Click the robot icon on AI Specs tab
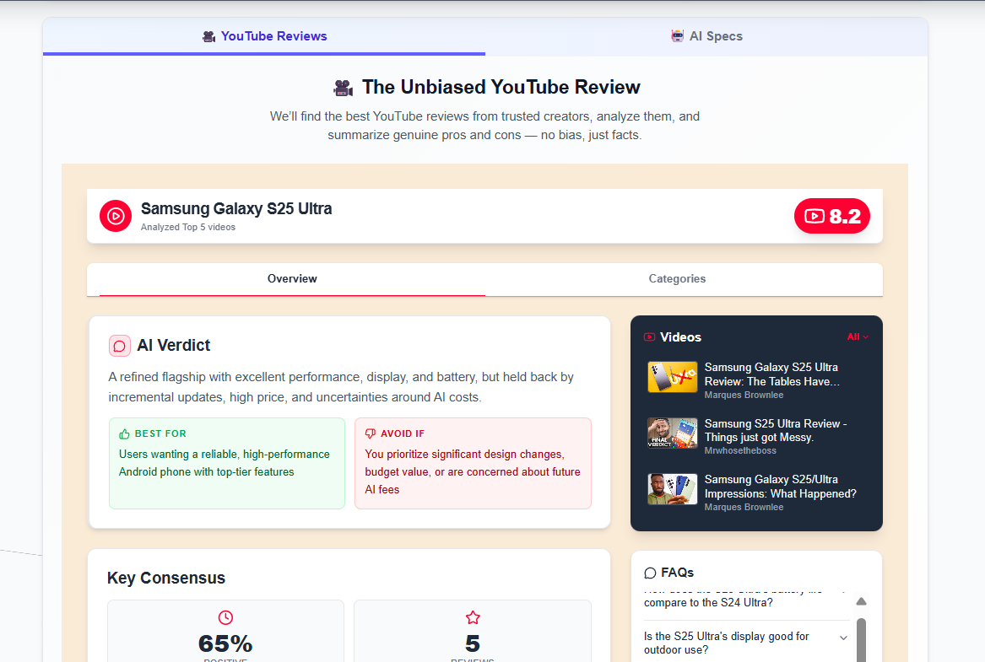The width and height of the screenshot is (985, 662). (677, 36)
